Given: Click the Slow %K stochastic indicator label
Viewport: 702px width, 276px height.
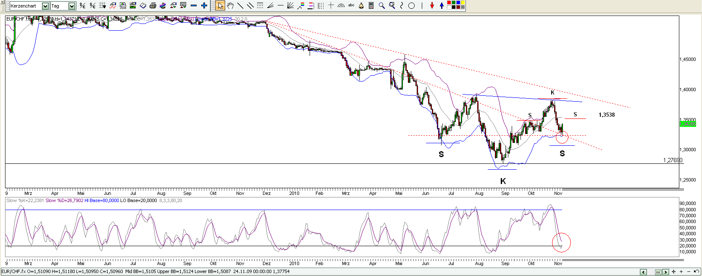Looking at the screenshot, I should coord(25,200).
